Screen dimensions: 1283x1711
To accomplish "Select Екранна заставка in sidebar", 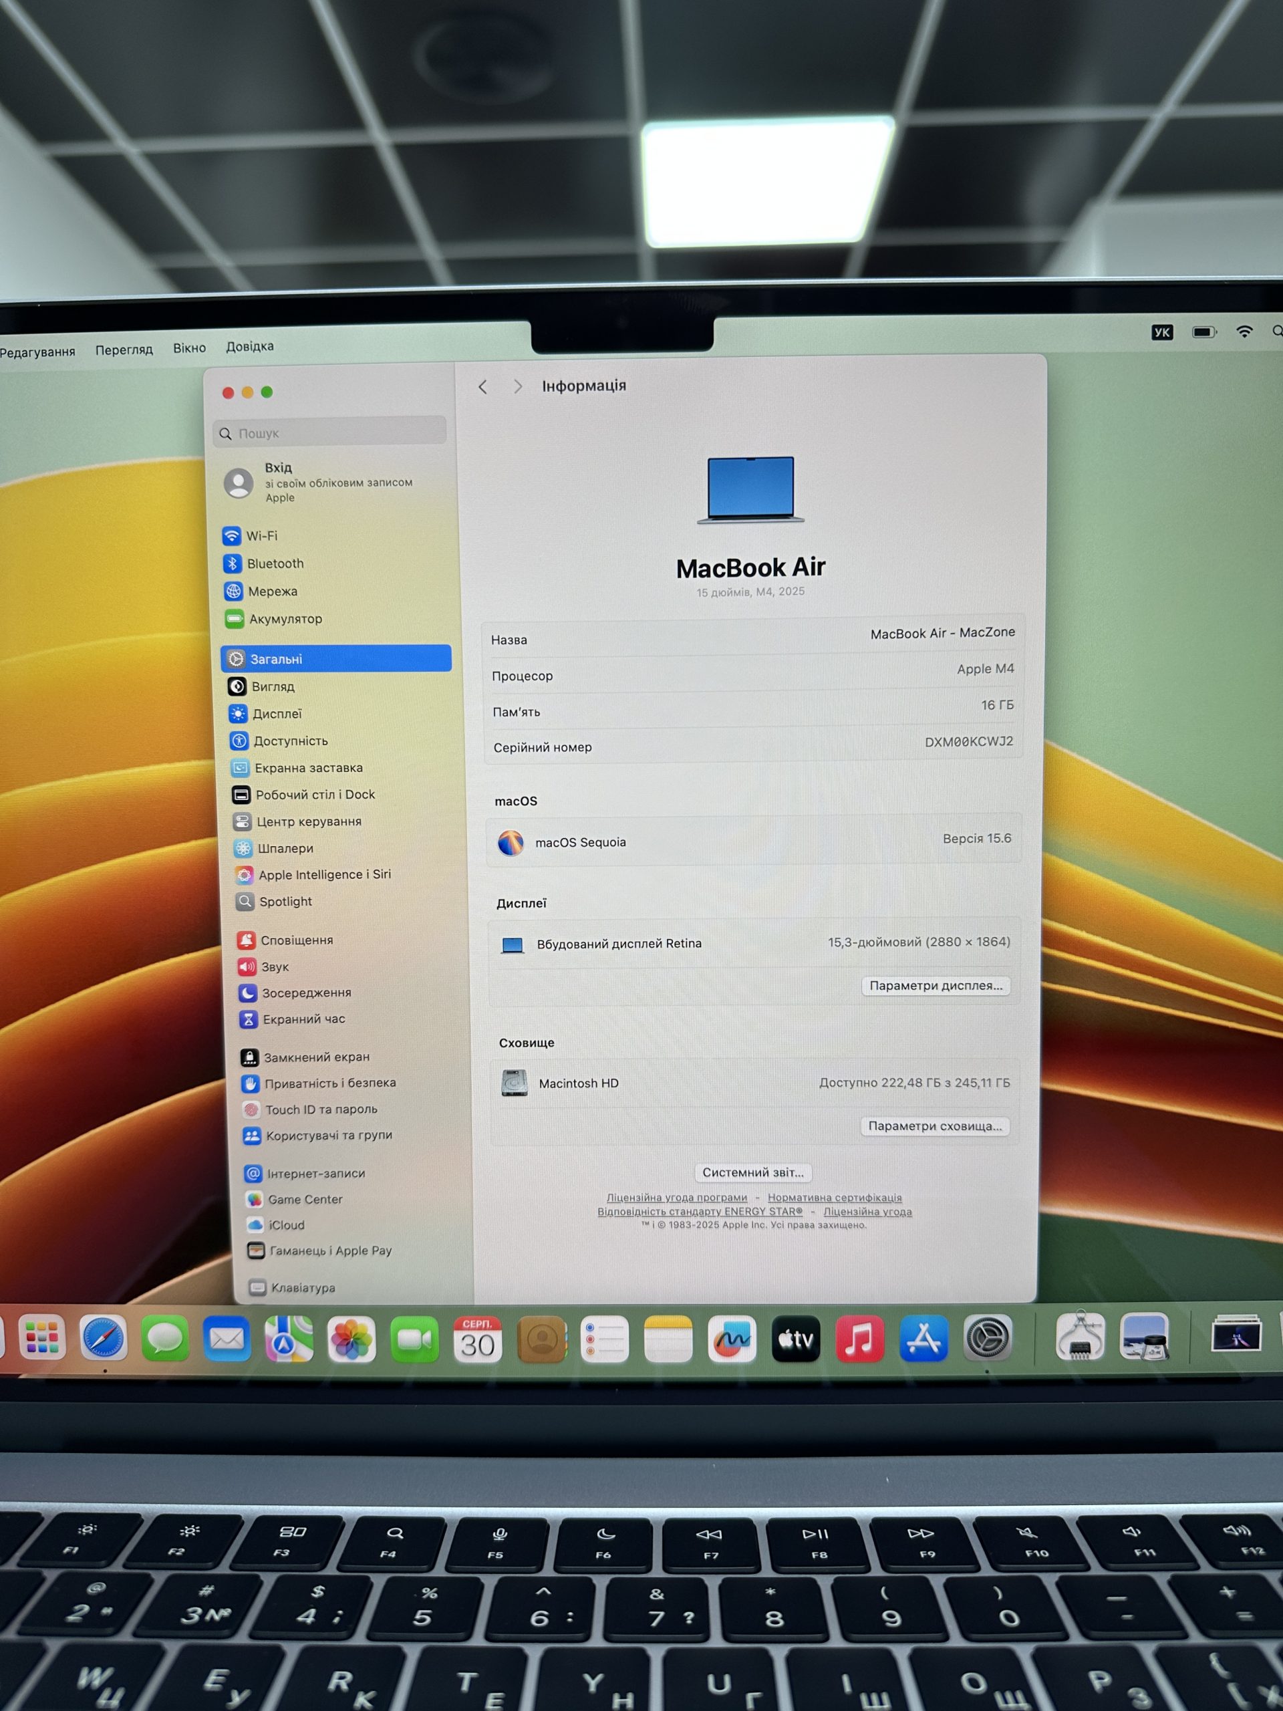I will click(x=297, y=767).
